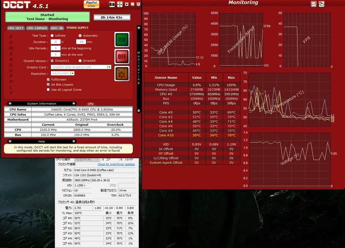This screenshot has width=345, height=248.
Task: Select the Automatic test type
Action: [80, 36]
